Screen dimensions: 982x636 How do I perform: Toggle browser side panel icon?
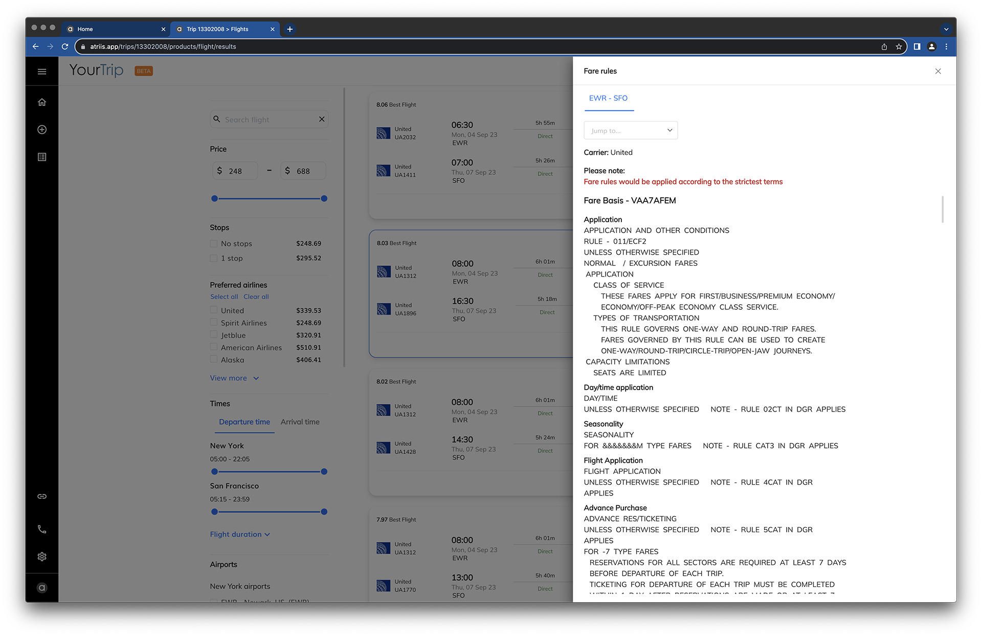[x=917, y=47]
